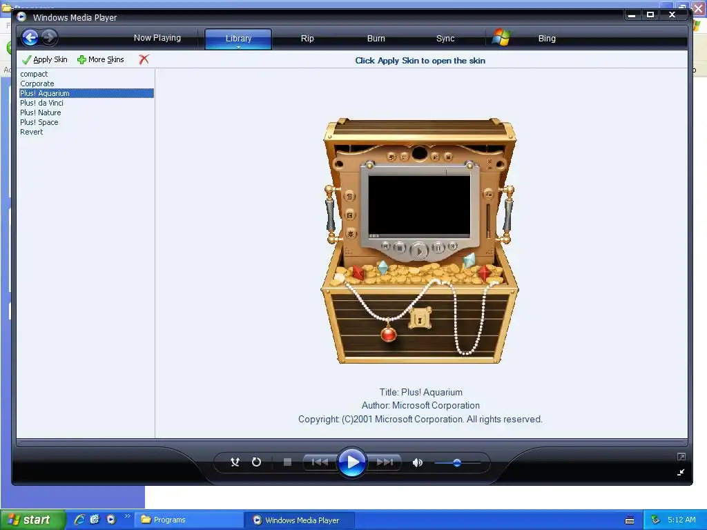Select the Plus! da Vinci skin
The height and width of the screenshot is (530, 707).
coord(41,103)
